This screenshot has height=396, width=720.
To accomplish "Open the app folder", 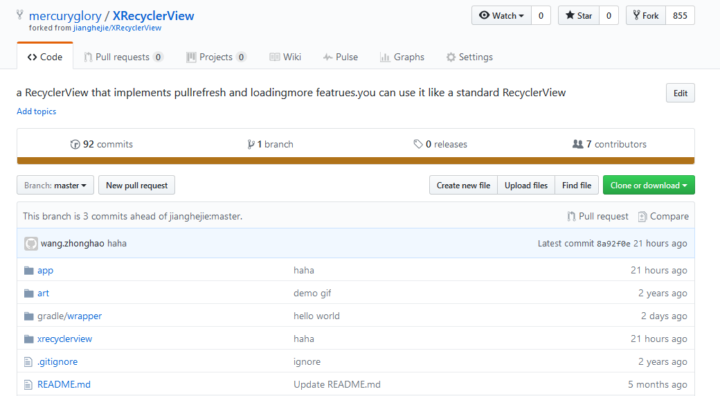I will 45,271.
